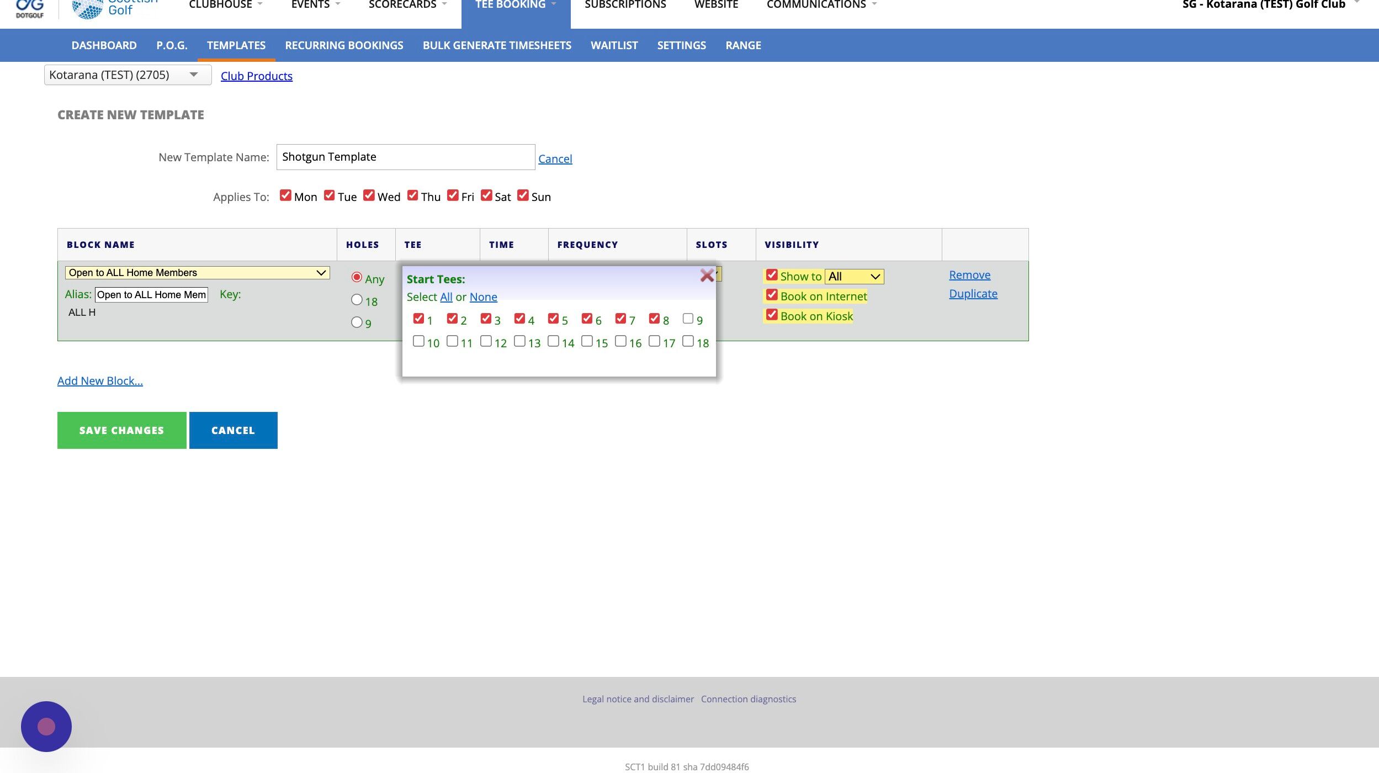Image resolution: width=1379 pixels, height=773 pixels.
Task: Close the Start Tees popup
Action: click(707, 276)
